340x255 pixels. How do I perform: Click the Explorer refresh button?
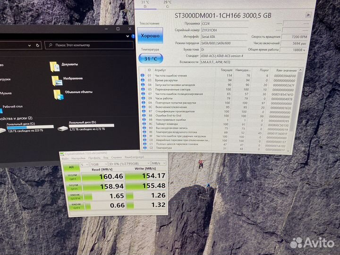37,45
